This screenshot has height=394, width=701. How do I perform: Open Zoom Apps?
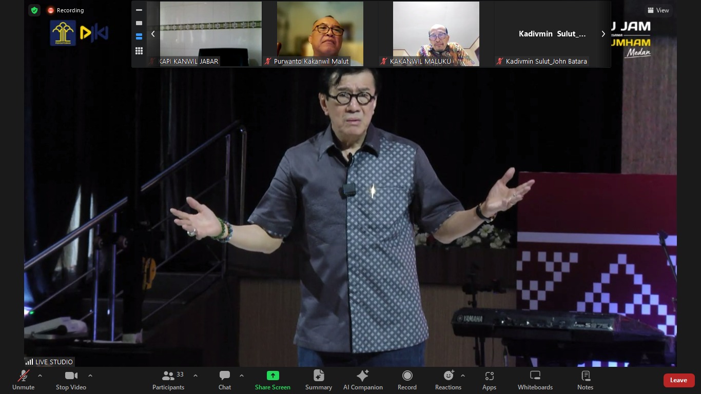coord(489,381)
